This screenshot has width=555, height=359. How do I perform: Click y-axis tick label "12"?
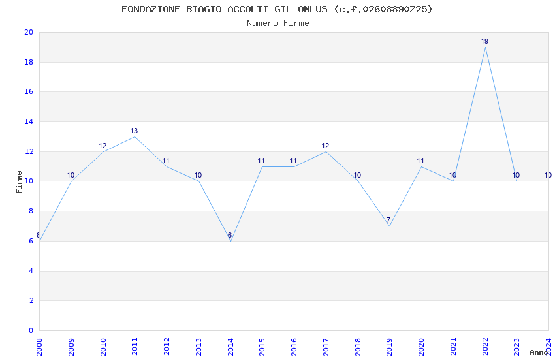[x=29, y=151]
